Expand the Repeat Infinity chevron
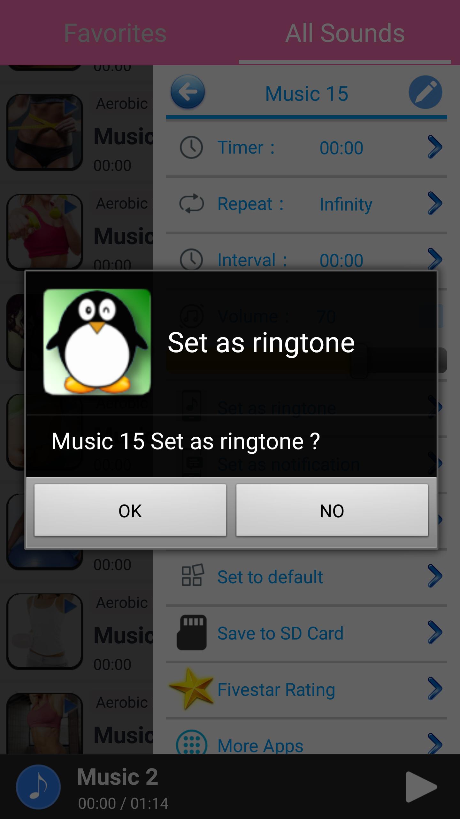 [x=435, y=203]
